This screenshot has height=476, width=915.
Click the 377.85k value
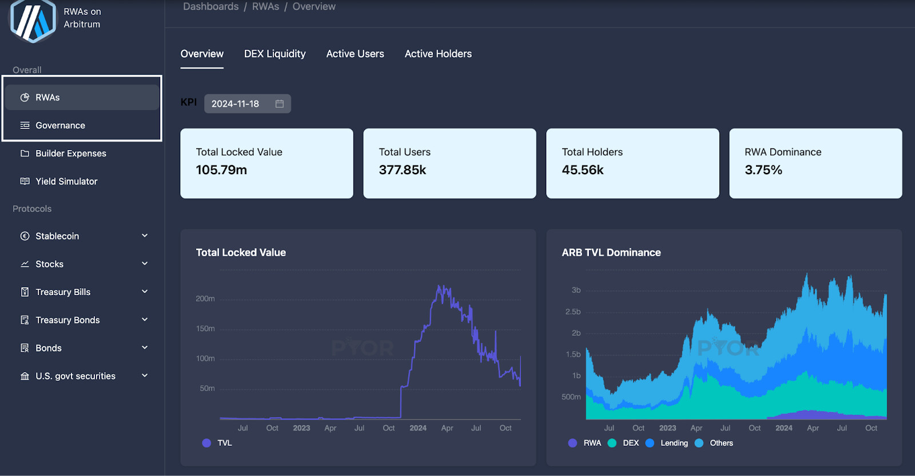tap(403, 170)
